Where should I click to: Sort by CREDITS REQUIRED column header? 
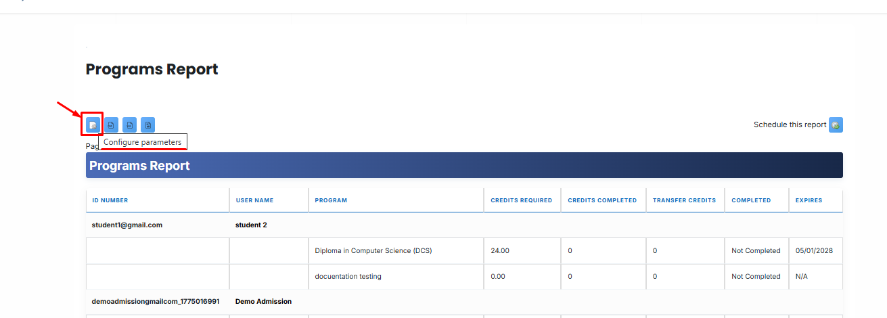(522, 200)
